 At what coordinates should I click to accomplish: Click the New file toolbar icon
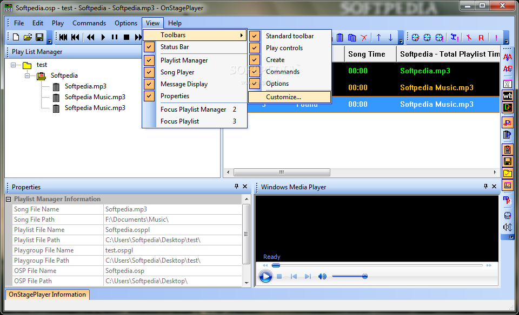point(16,37)
